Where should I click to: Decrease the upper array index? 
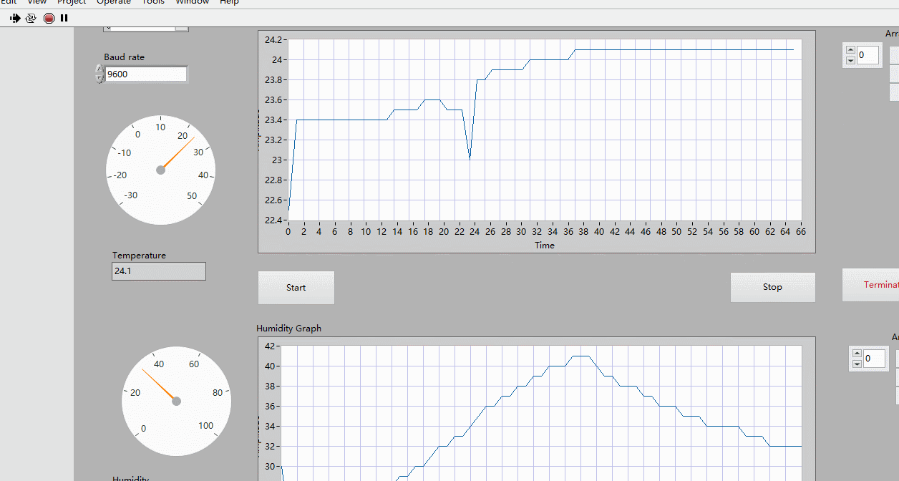point(850,60)
